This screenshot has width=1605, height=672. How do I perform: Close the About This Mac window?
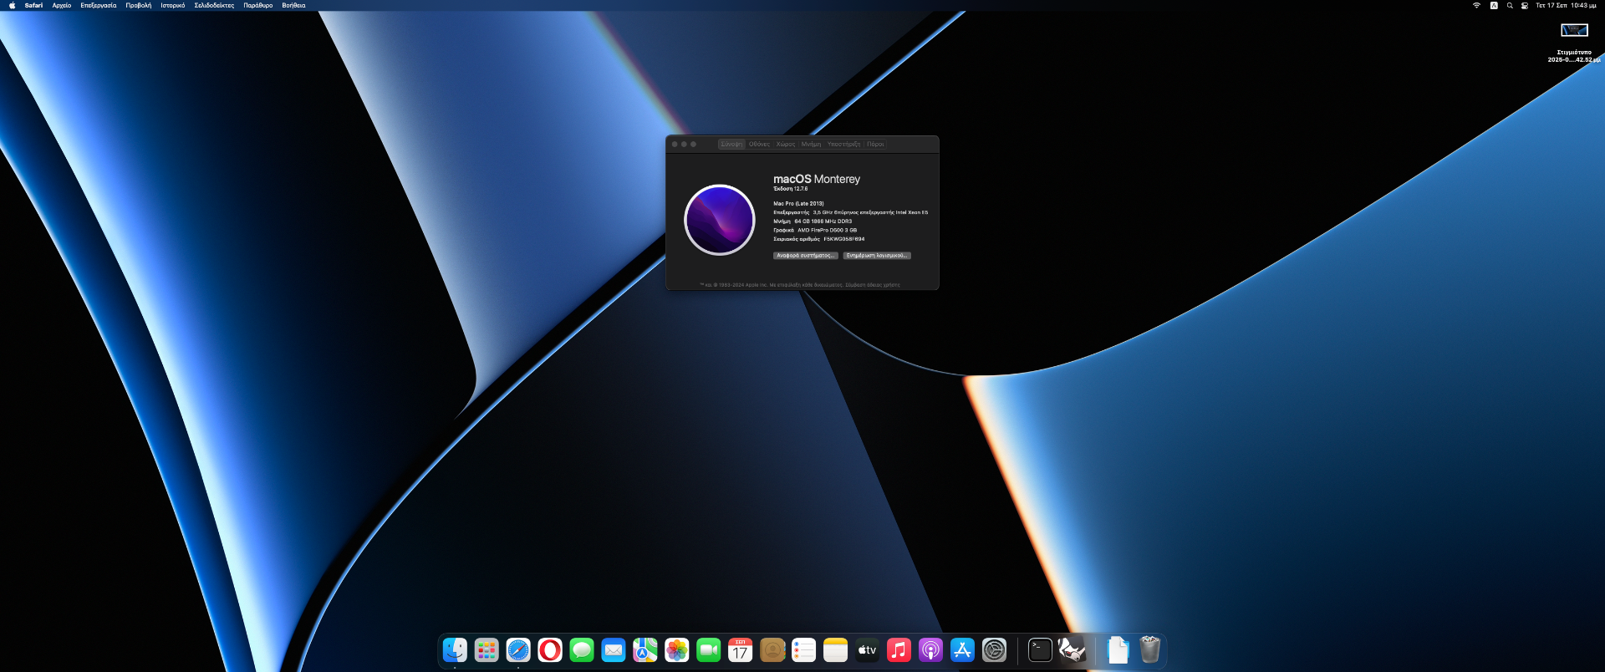click(x=675, y=144)
